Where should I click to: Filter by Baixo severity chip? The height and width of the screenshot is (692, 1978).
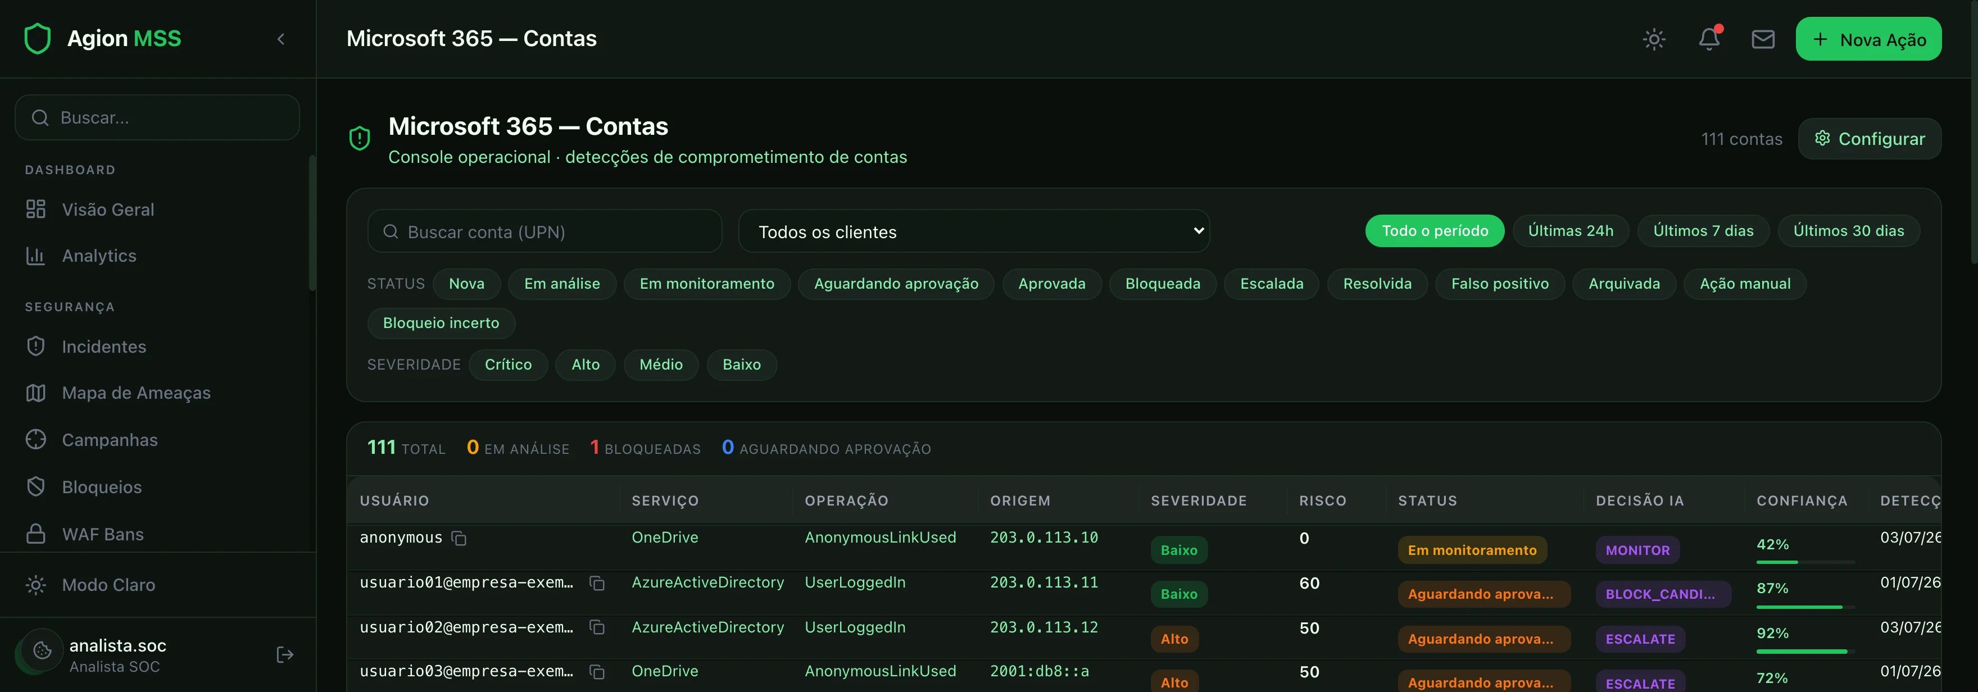741,365
